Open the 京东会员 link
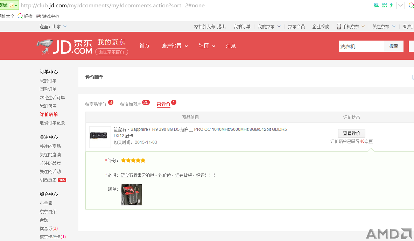 point(296,27)
